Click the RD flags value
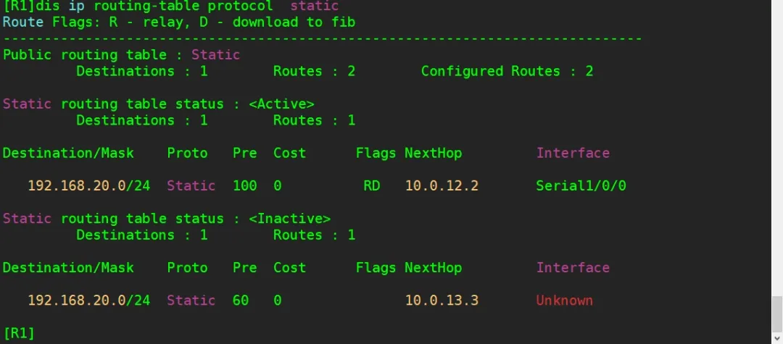 (x=372, y=185)
